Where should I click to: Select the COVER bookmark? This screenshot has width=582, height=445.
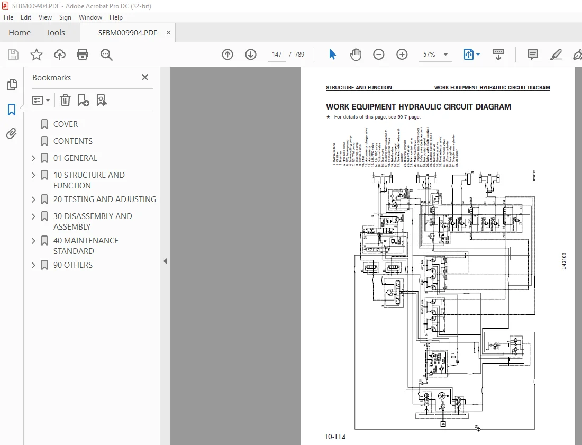[x=66, y=124]
